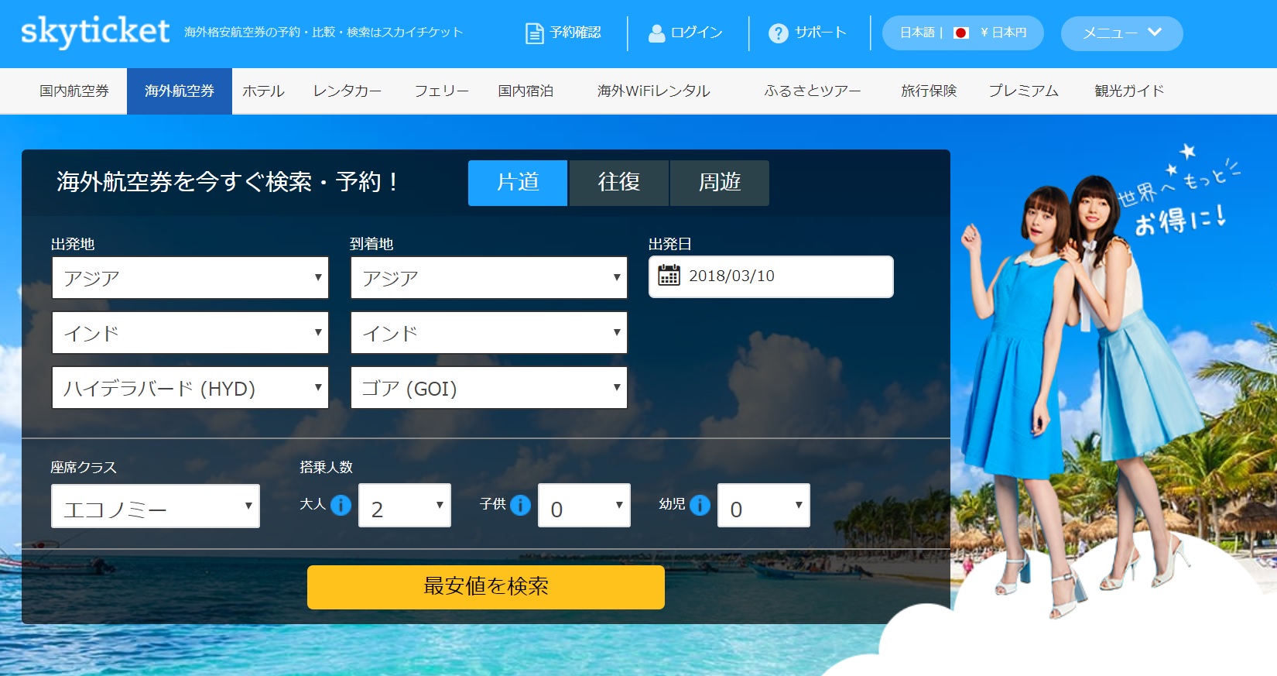Open the 海外航空券 tab
The image size is (1277, 676).
pos(180,91)
